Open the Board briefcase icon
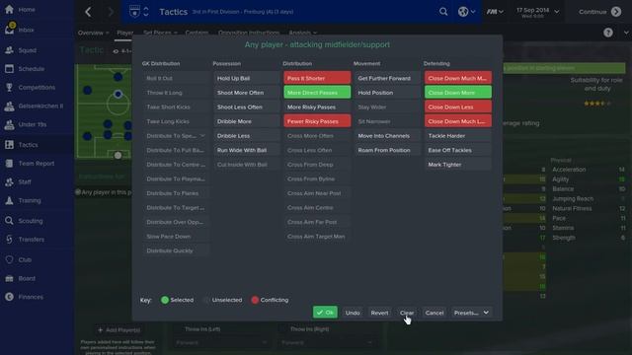 point(9,278)
